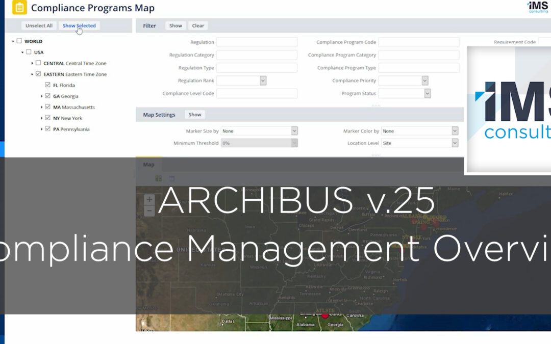Click into the Regulation Type field

click(x=257, y=68)
